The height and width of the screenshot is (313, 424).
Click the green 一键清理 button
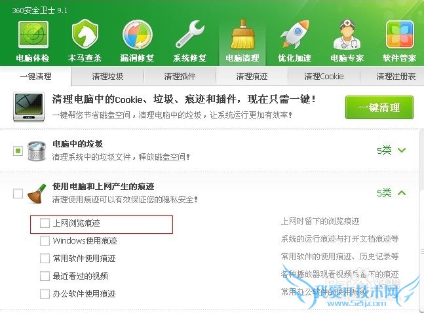[379, 107]
